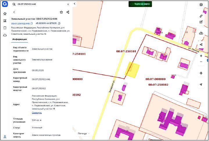Click the 08:07:000000 label on map
This screenshot has width=209, height=141.
tap(156, 79)
